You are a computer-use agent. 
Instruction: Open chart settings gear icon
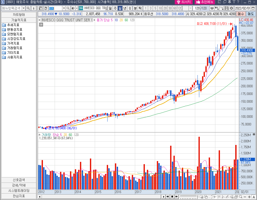pos(231,8)
